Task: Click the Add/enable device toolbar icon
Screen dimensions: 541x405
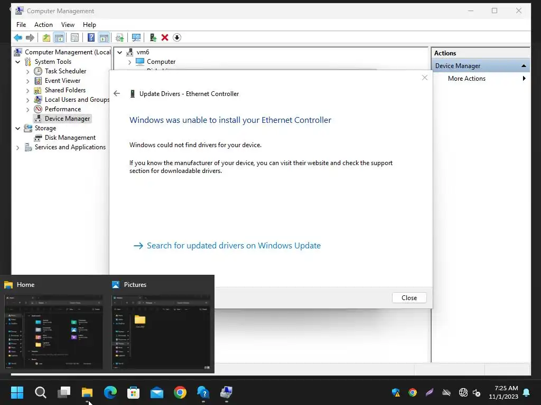Action: point(153,37)
